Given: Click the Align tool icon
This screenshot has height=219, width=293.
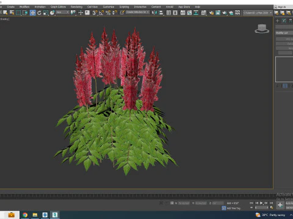Looking at the screenshot, I should pyautogui.click(x=161, y=13).
